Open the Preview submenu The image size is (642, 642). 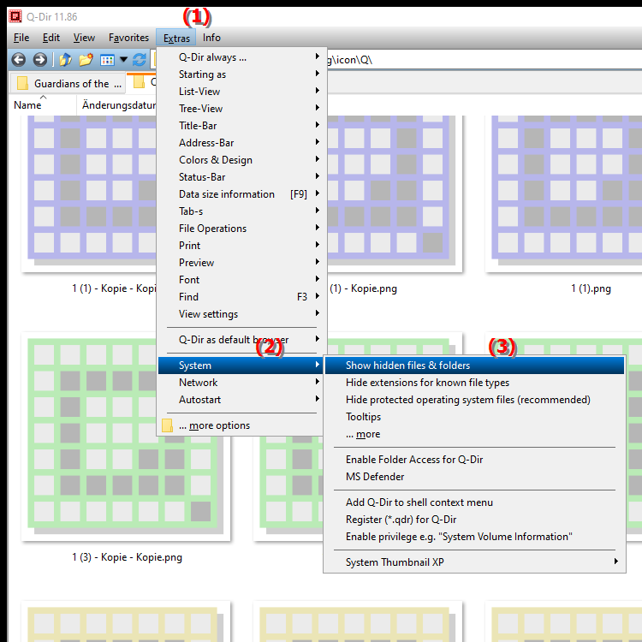[241, 263]
